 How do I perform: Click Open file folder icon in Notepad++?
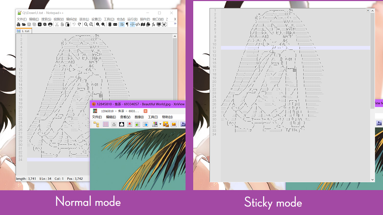[x=24, y=25]
